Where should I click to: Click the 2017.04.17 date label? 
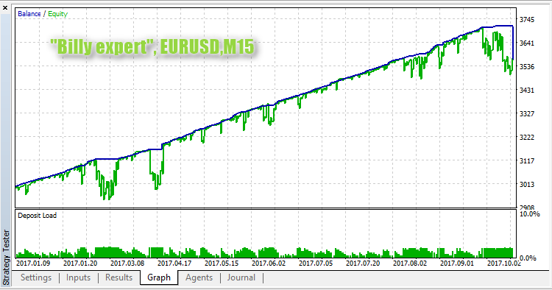tap(174, 264)
